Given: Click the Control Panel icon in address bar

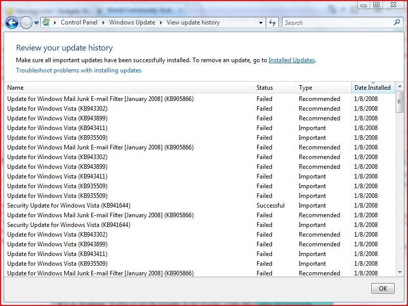Looking at the screenshot, I should 46,22.
